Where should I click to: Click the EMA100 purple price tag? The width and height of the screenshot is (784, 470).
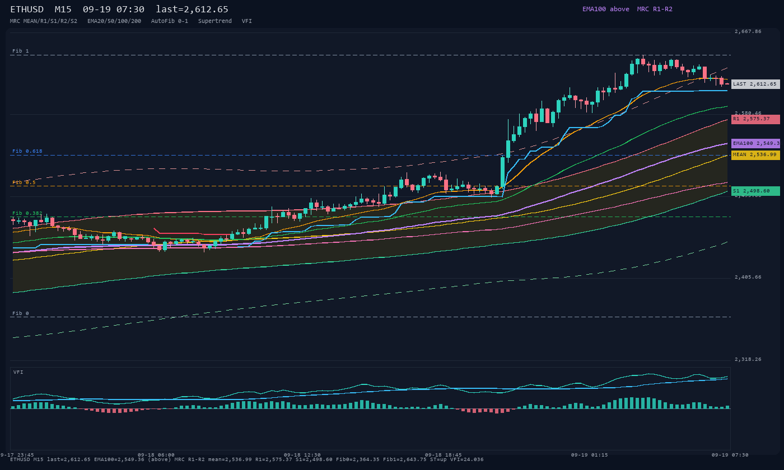pyautogui.click(x=755, y=144)
